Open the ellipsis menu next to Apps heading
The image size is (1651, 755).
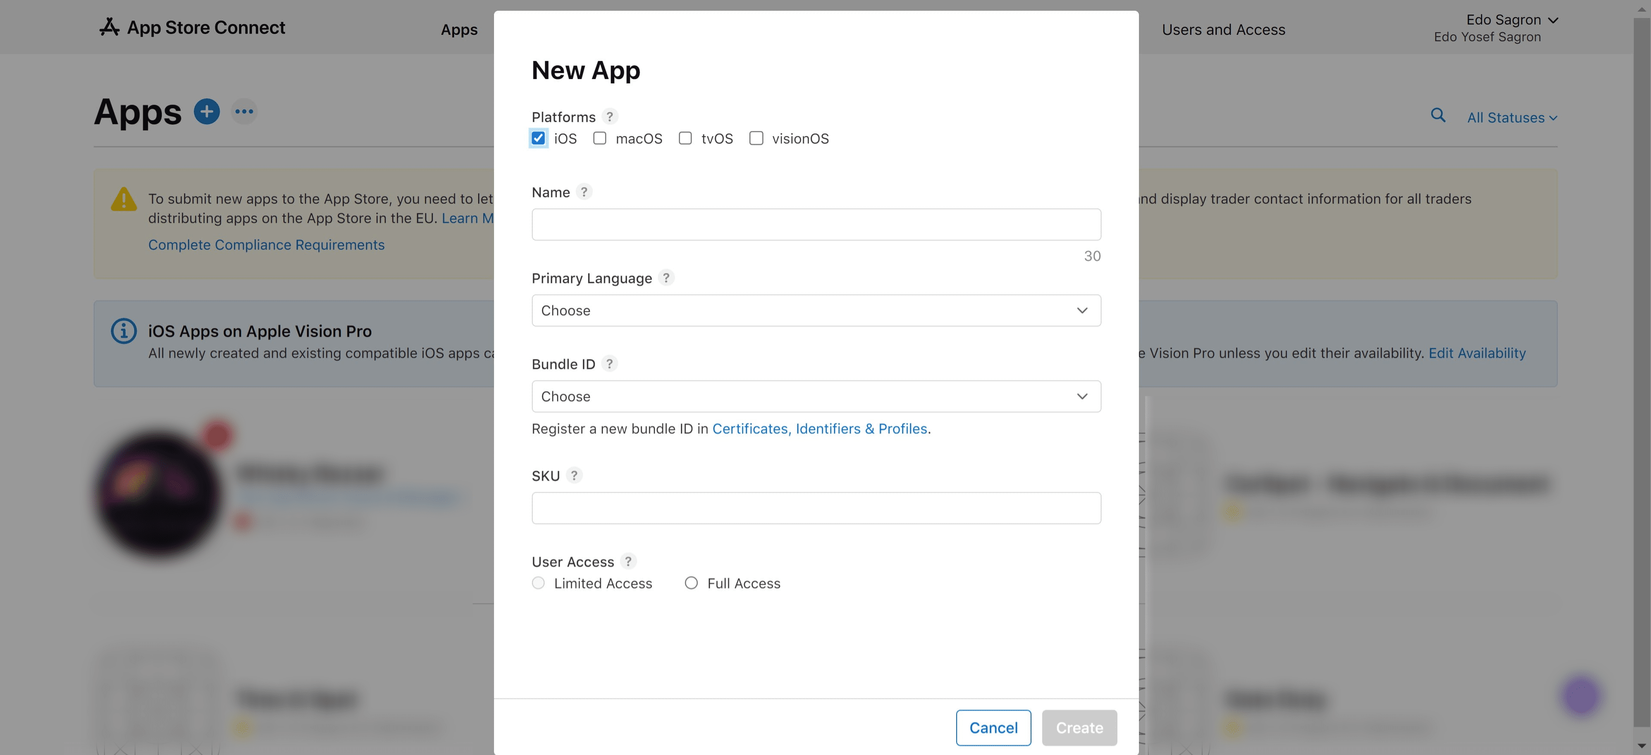click(x=243, y=111)
